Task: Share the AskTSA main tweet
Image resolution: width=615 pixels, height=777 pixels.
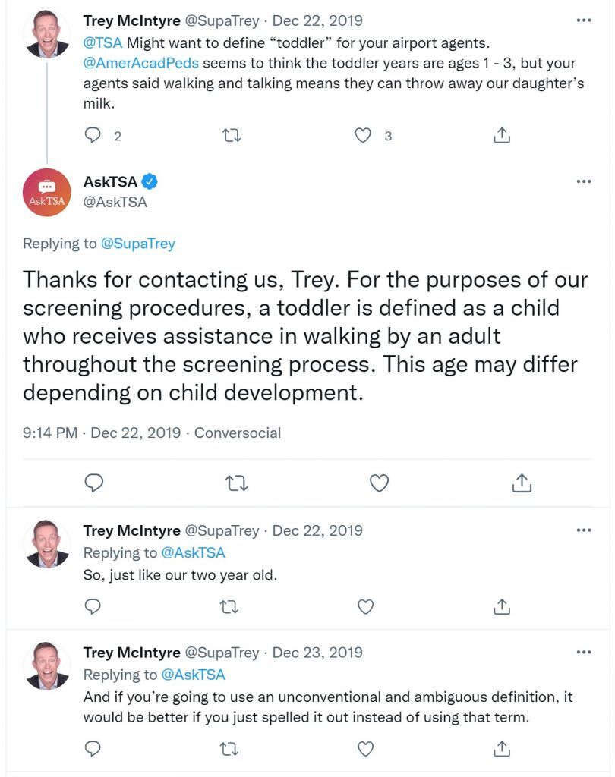Action: tap(522, 483)
